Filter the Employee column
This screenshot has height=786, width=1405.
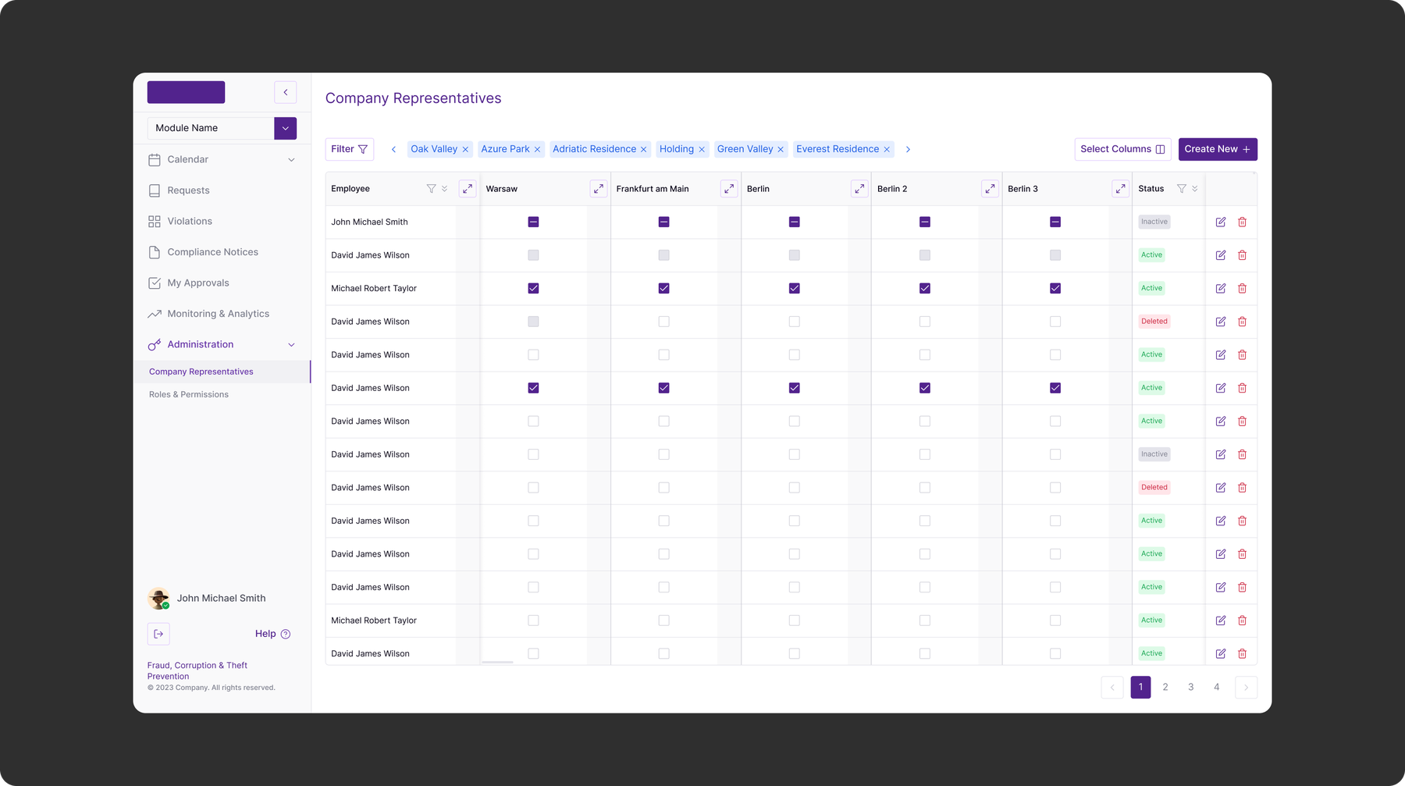(x=431, y=189)
